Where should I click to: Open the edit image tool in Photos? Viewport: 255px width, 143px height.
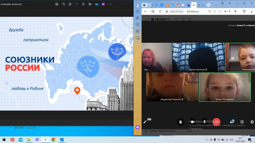(57, 4)
